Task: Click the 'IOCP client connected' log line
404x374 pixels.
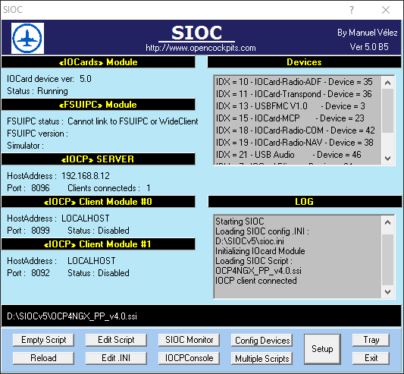Action: tap(256, 281)
